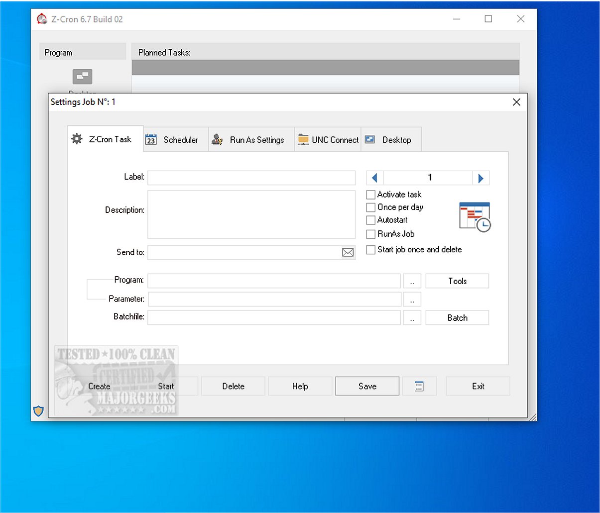Open the Desktop tab
The image size is (600, 513).
tap(391, 140)
